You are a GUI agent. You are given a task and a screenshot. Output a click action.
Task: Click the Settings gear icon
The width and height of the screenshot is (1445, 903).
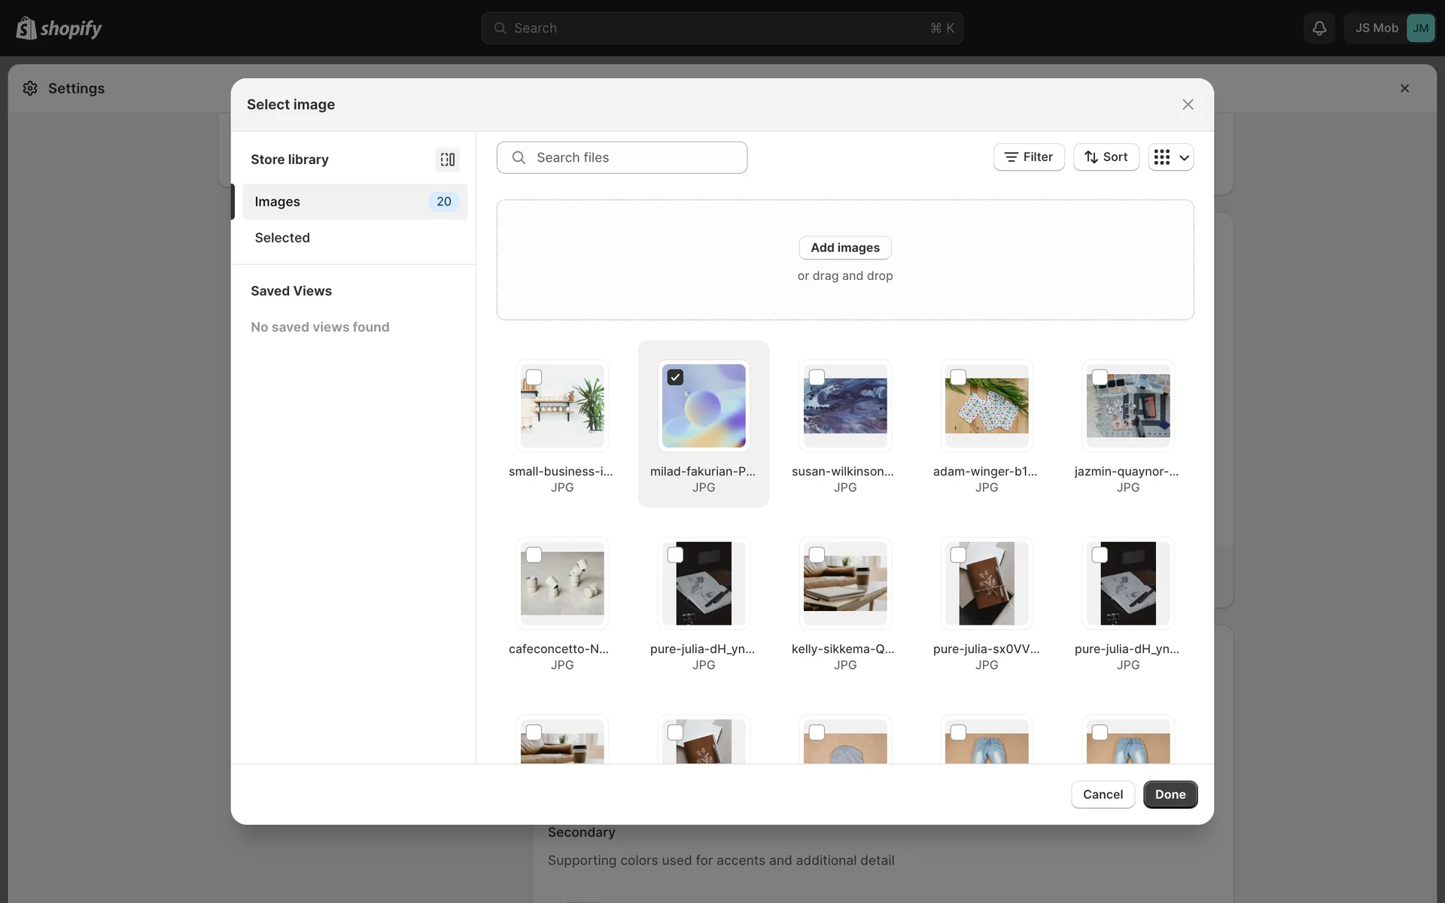click(x=30, y=88)
